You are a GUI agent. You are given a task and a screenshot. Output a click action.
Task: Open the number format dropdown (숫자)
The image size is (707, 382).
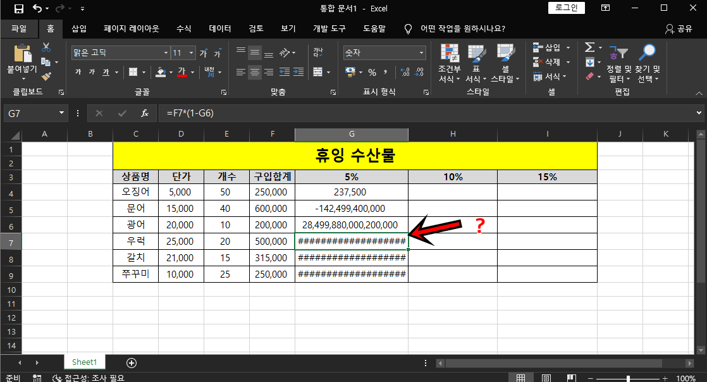422,52
